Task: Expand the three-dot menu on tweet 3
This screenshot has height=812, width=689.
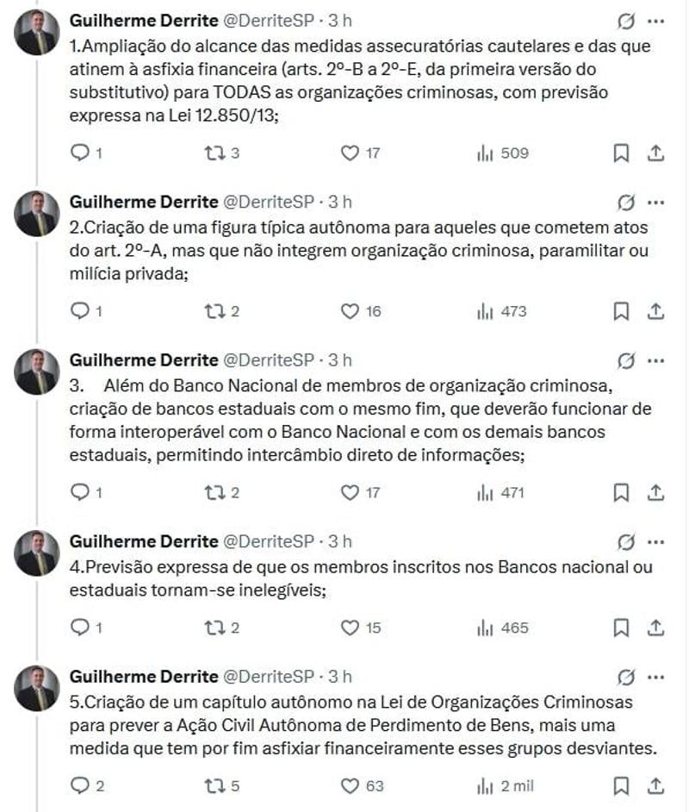Action: click(x=656, y=360)
